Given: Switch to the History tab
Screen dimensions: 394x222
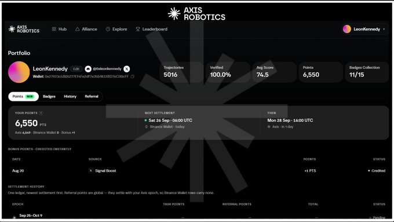Looking at the screenshot, I should click(x=70, y=97).
